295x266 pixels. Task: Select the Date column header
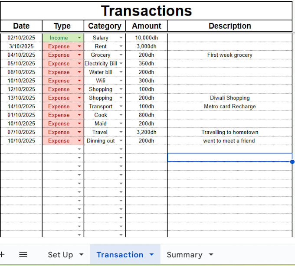[21, 26]
